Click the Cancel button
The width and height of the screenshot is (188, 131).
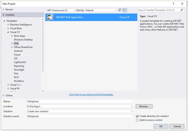tap(177, 126)
